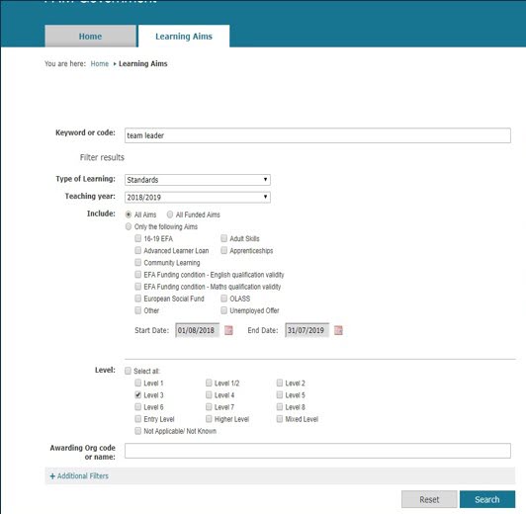The image size is (526, 514).
Task: Switch to the Home tab
Action: click(91, 36)
